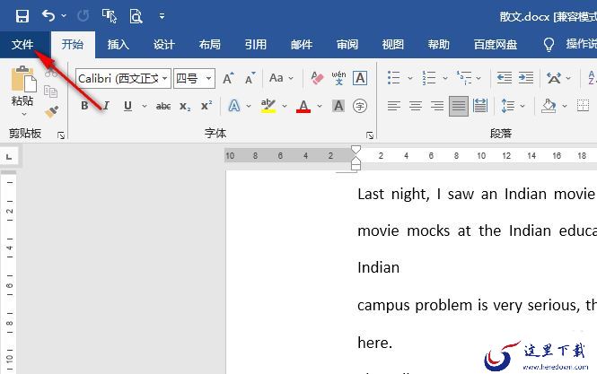Click the wén phonetic guide icon
Screen dimensions: 597x374
click(338, 78)
